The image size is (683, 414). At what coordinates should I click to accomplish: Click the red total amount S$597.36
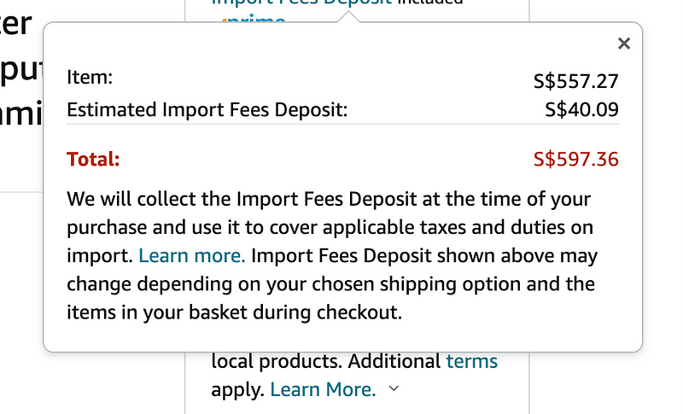(575, 160)
